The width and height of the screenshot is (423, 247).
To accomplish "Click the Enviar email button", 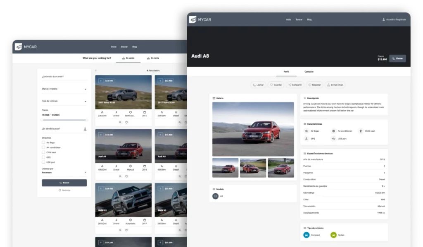I will pos(335,85).
